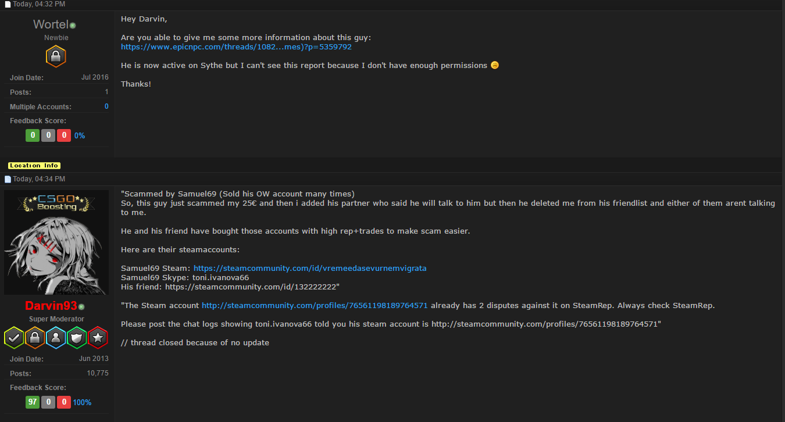Click Darvin93's red star badge

(98, 338)
